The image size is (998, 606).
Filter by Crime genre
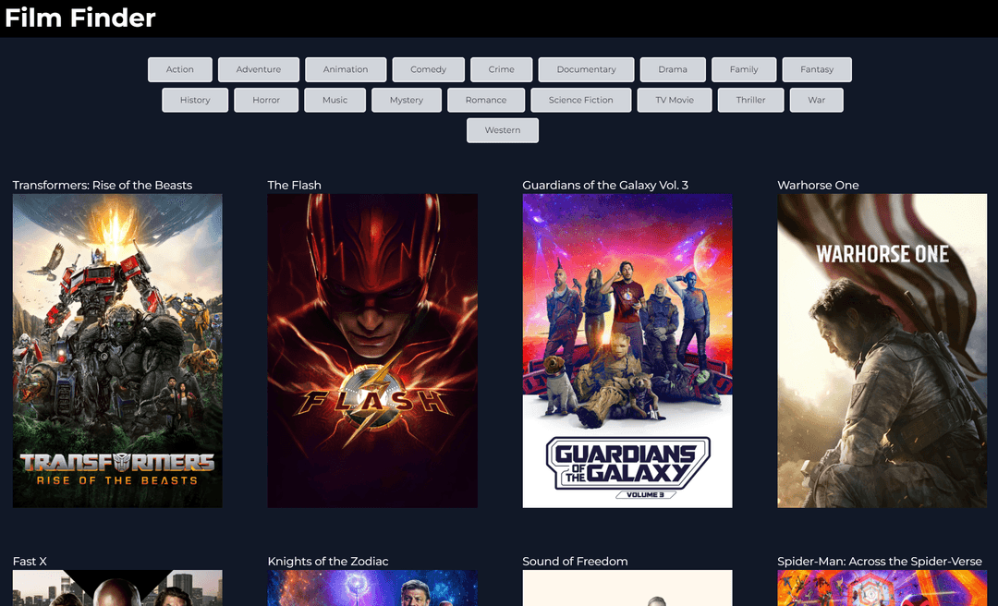pyautogui.click(x=502, y=69)
